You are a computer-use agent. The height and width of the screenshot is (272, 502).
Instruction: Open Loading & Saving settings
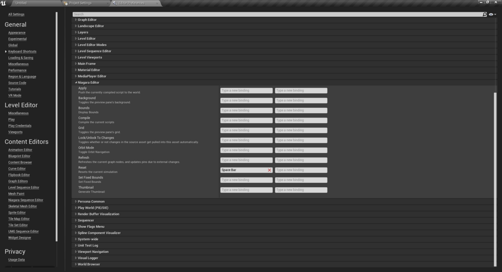point(21,58)
